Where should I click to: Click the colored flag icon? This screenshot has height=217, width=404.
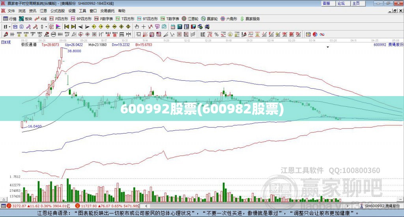pyautogui.click(x=58, y=27)
